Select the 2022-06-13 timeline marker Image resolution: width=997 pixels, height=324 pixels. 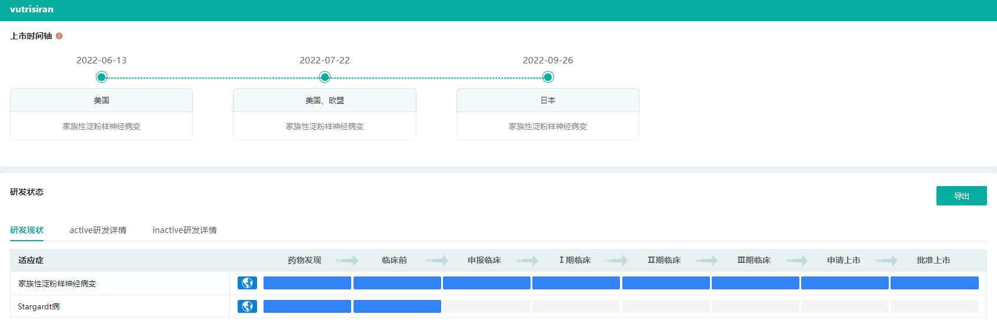102,77
